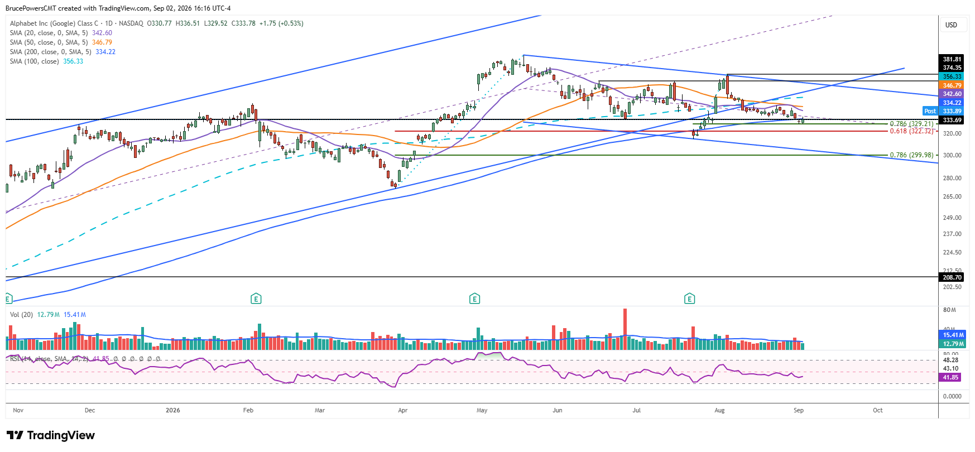Click the 381.81 price label
The image size is (975, 452).
click(952, 59)
